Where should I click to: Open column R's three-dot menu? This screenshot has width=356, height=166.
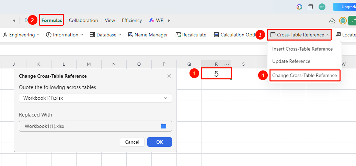click(x=227, y=64)
